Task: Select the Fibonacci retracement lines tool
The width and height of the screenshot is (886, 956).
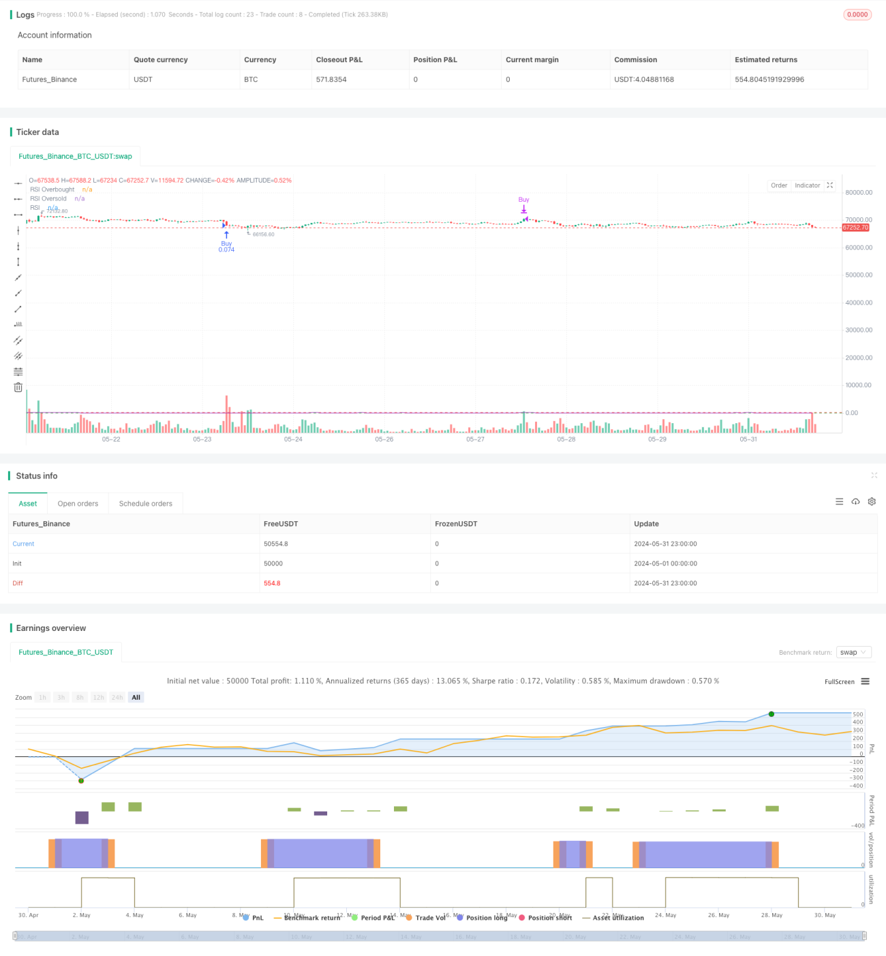Action: (x=18, y=371)
